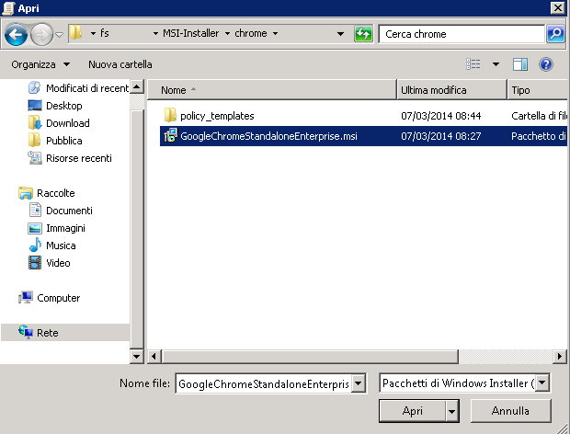Screen dimensions: 570x434
Task: Refresh the folder with green arrows icon
Action: pos(363,34)
